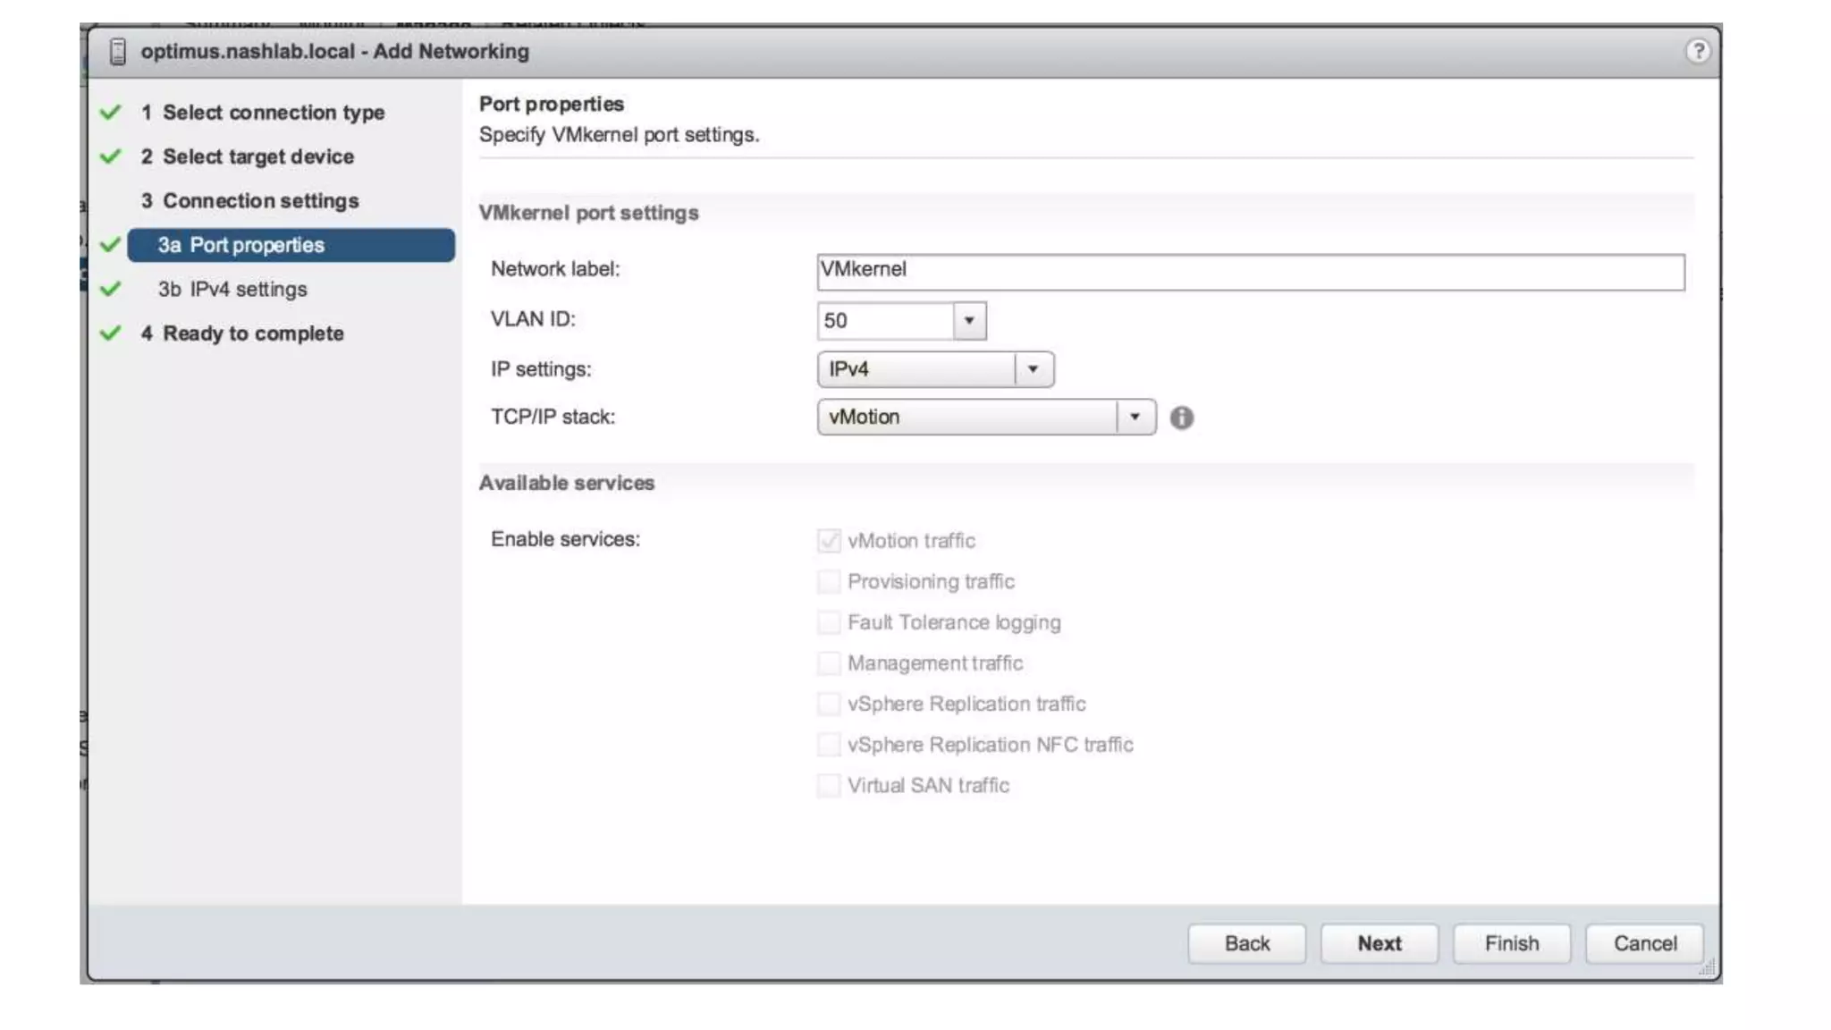The width and height of the screenshot is (1831, 1030).
Task: Expand the IP settings IPv4 dropdown
Action: [x=1033, y=369]
